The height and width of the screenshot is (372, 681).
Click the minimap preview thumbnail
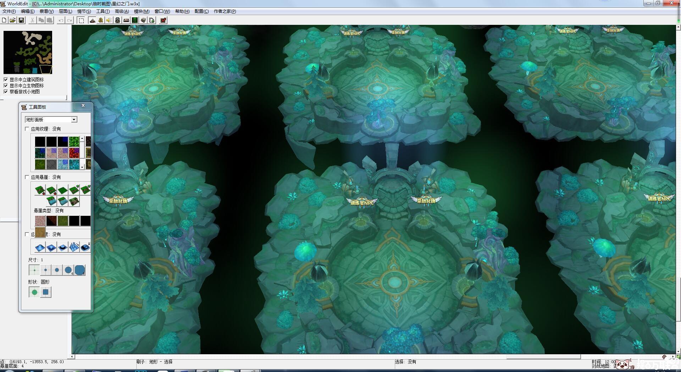tap(28, 52)
